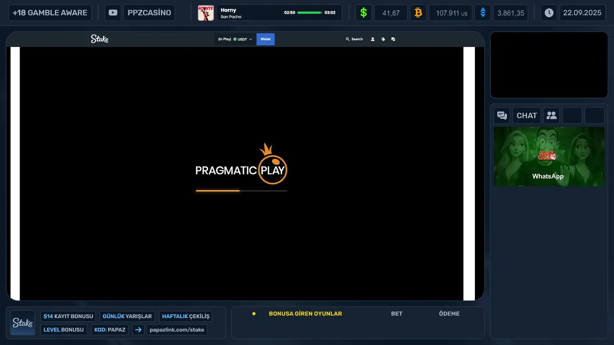Screen dimensions: 614x345
Task: Click the Stake logo tile in bottom banner
Action: click(x=23, y=323)
